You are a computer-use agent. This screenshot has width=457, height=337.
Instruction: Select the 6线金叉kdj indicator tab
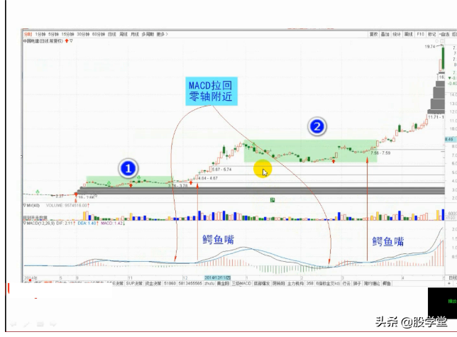(328, 283)
